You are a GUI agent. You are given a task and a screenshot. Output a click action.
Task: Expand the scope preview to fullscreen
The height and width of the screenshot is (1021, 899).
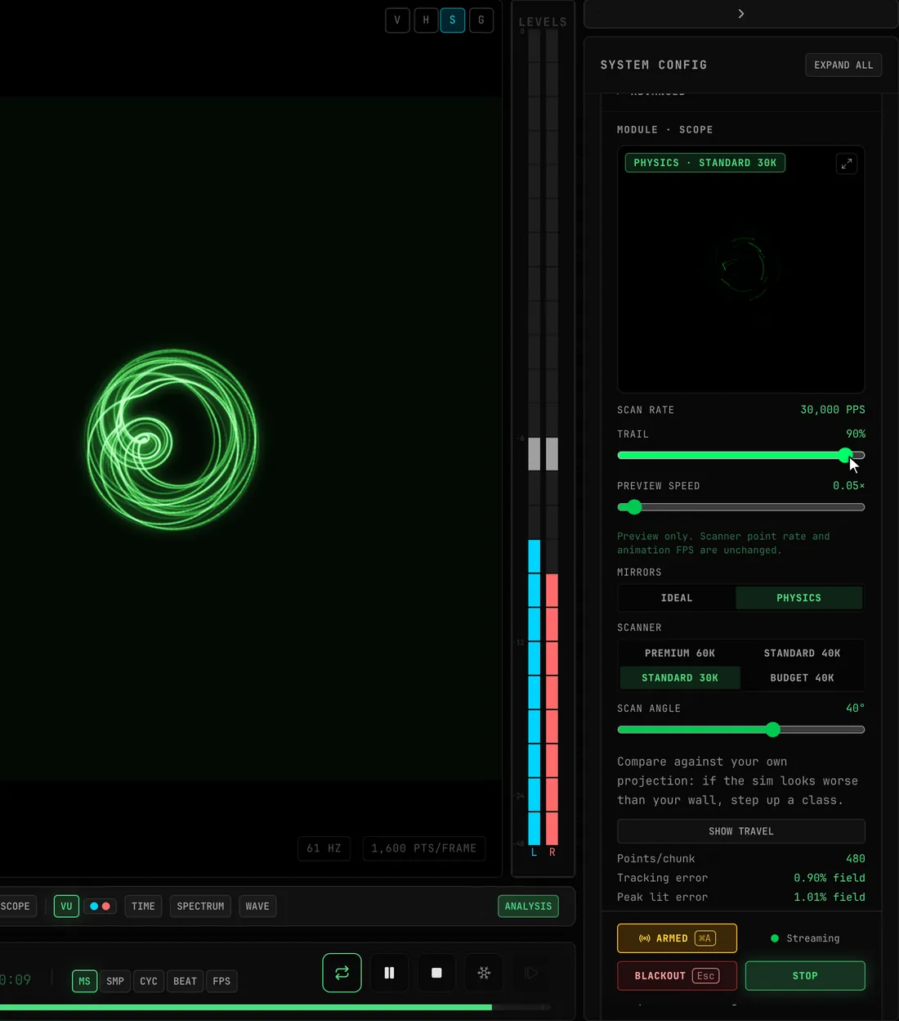(847, 164)
